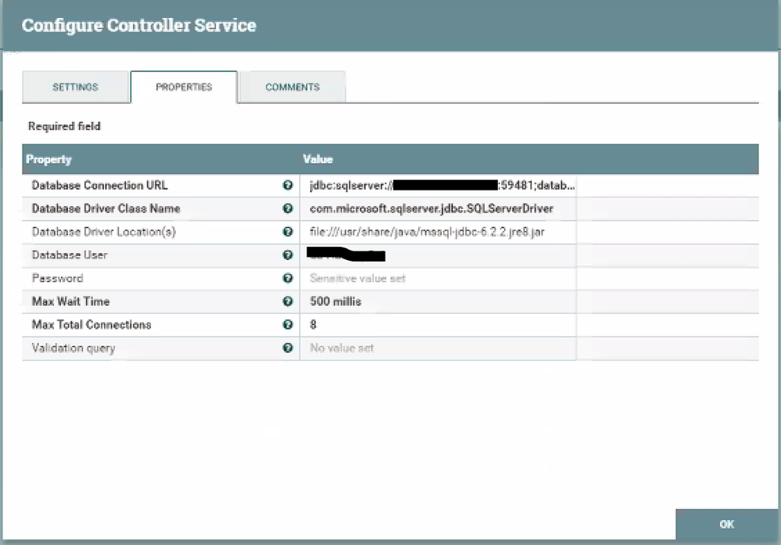Click help icon for Max Wait Time
This screenshot has height=545, width=781.
pyautogui.click(x=288, y=301)
